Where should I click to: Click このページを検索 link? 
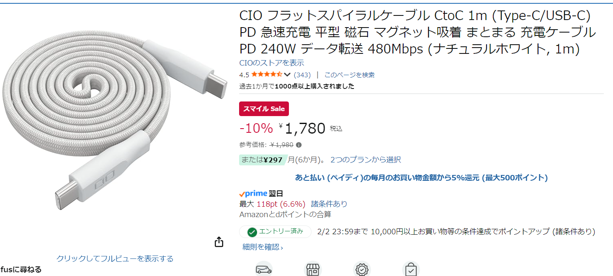click(x=349, y=75)
